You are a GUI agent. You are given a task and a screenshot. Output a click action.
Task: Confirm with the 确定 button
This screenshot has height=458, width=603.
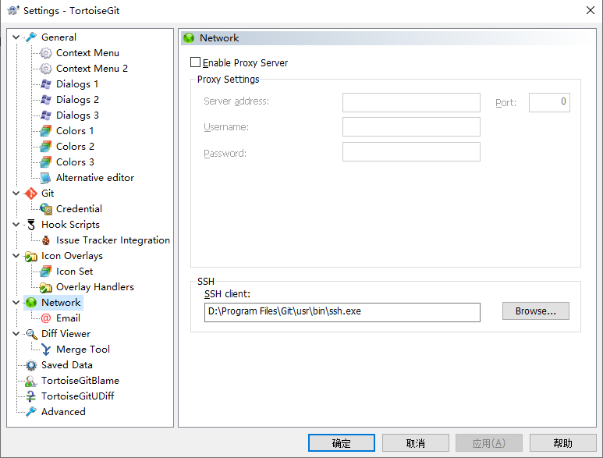point(342,443)
